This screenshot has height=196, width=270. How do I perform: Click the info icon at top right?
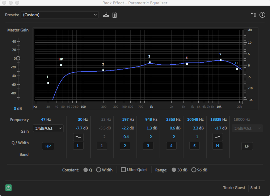pos(262,15)
